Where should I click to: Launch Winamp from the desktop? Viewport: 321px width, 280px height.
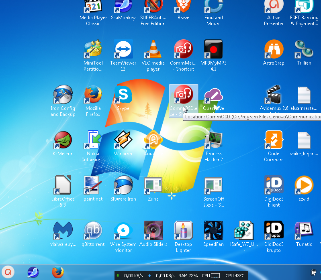point(123,140)
